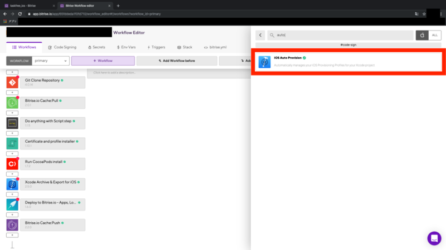Select Do anything with Script step

(x=52, y=123)
